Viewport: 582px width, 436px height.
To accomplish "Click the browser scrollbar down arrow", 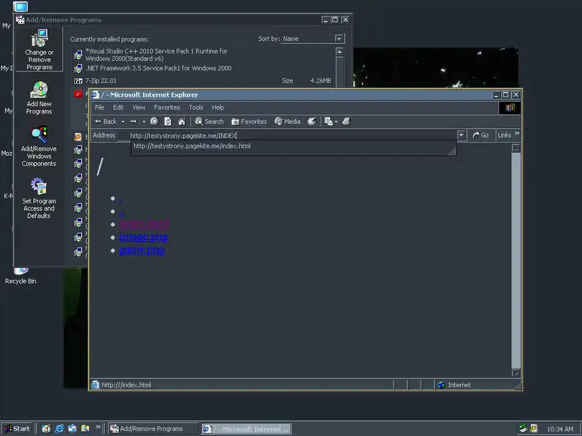I will click(x=516, y=373).
